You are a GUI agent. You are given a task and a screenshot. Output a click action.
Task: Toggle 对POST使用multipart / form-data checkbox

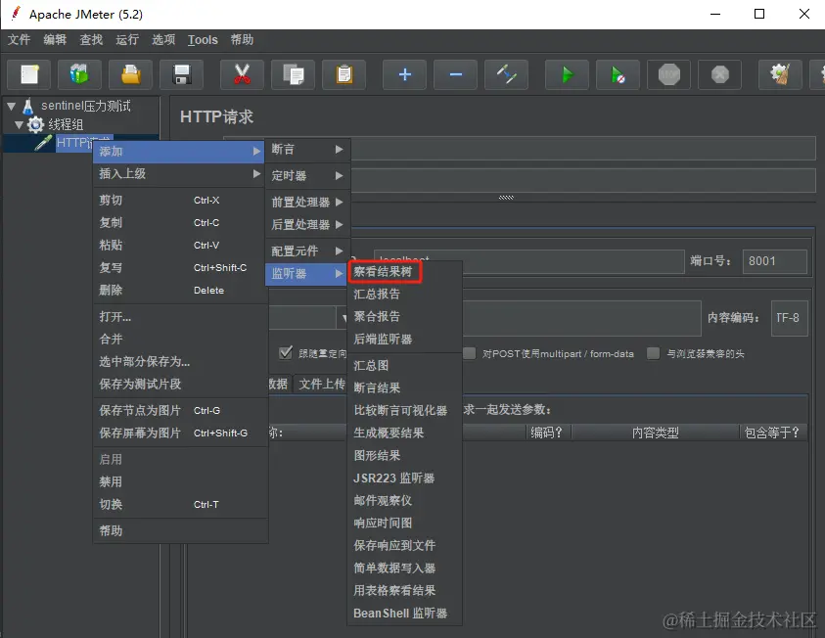[469, 353]
